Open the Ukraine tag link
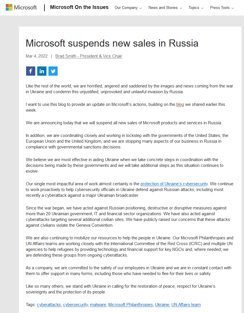Viewport: 244px width, 313px height. pyautogui.click(x=162, y=305)
